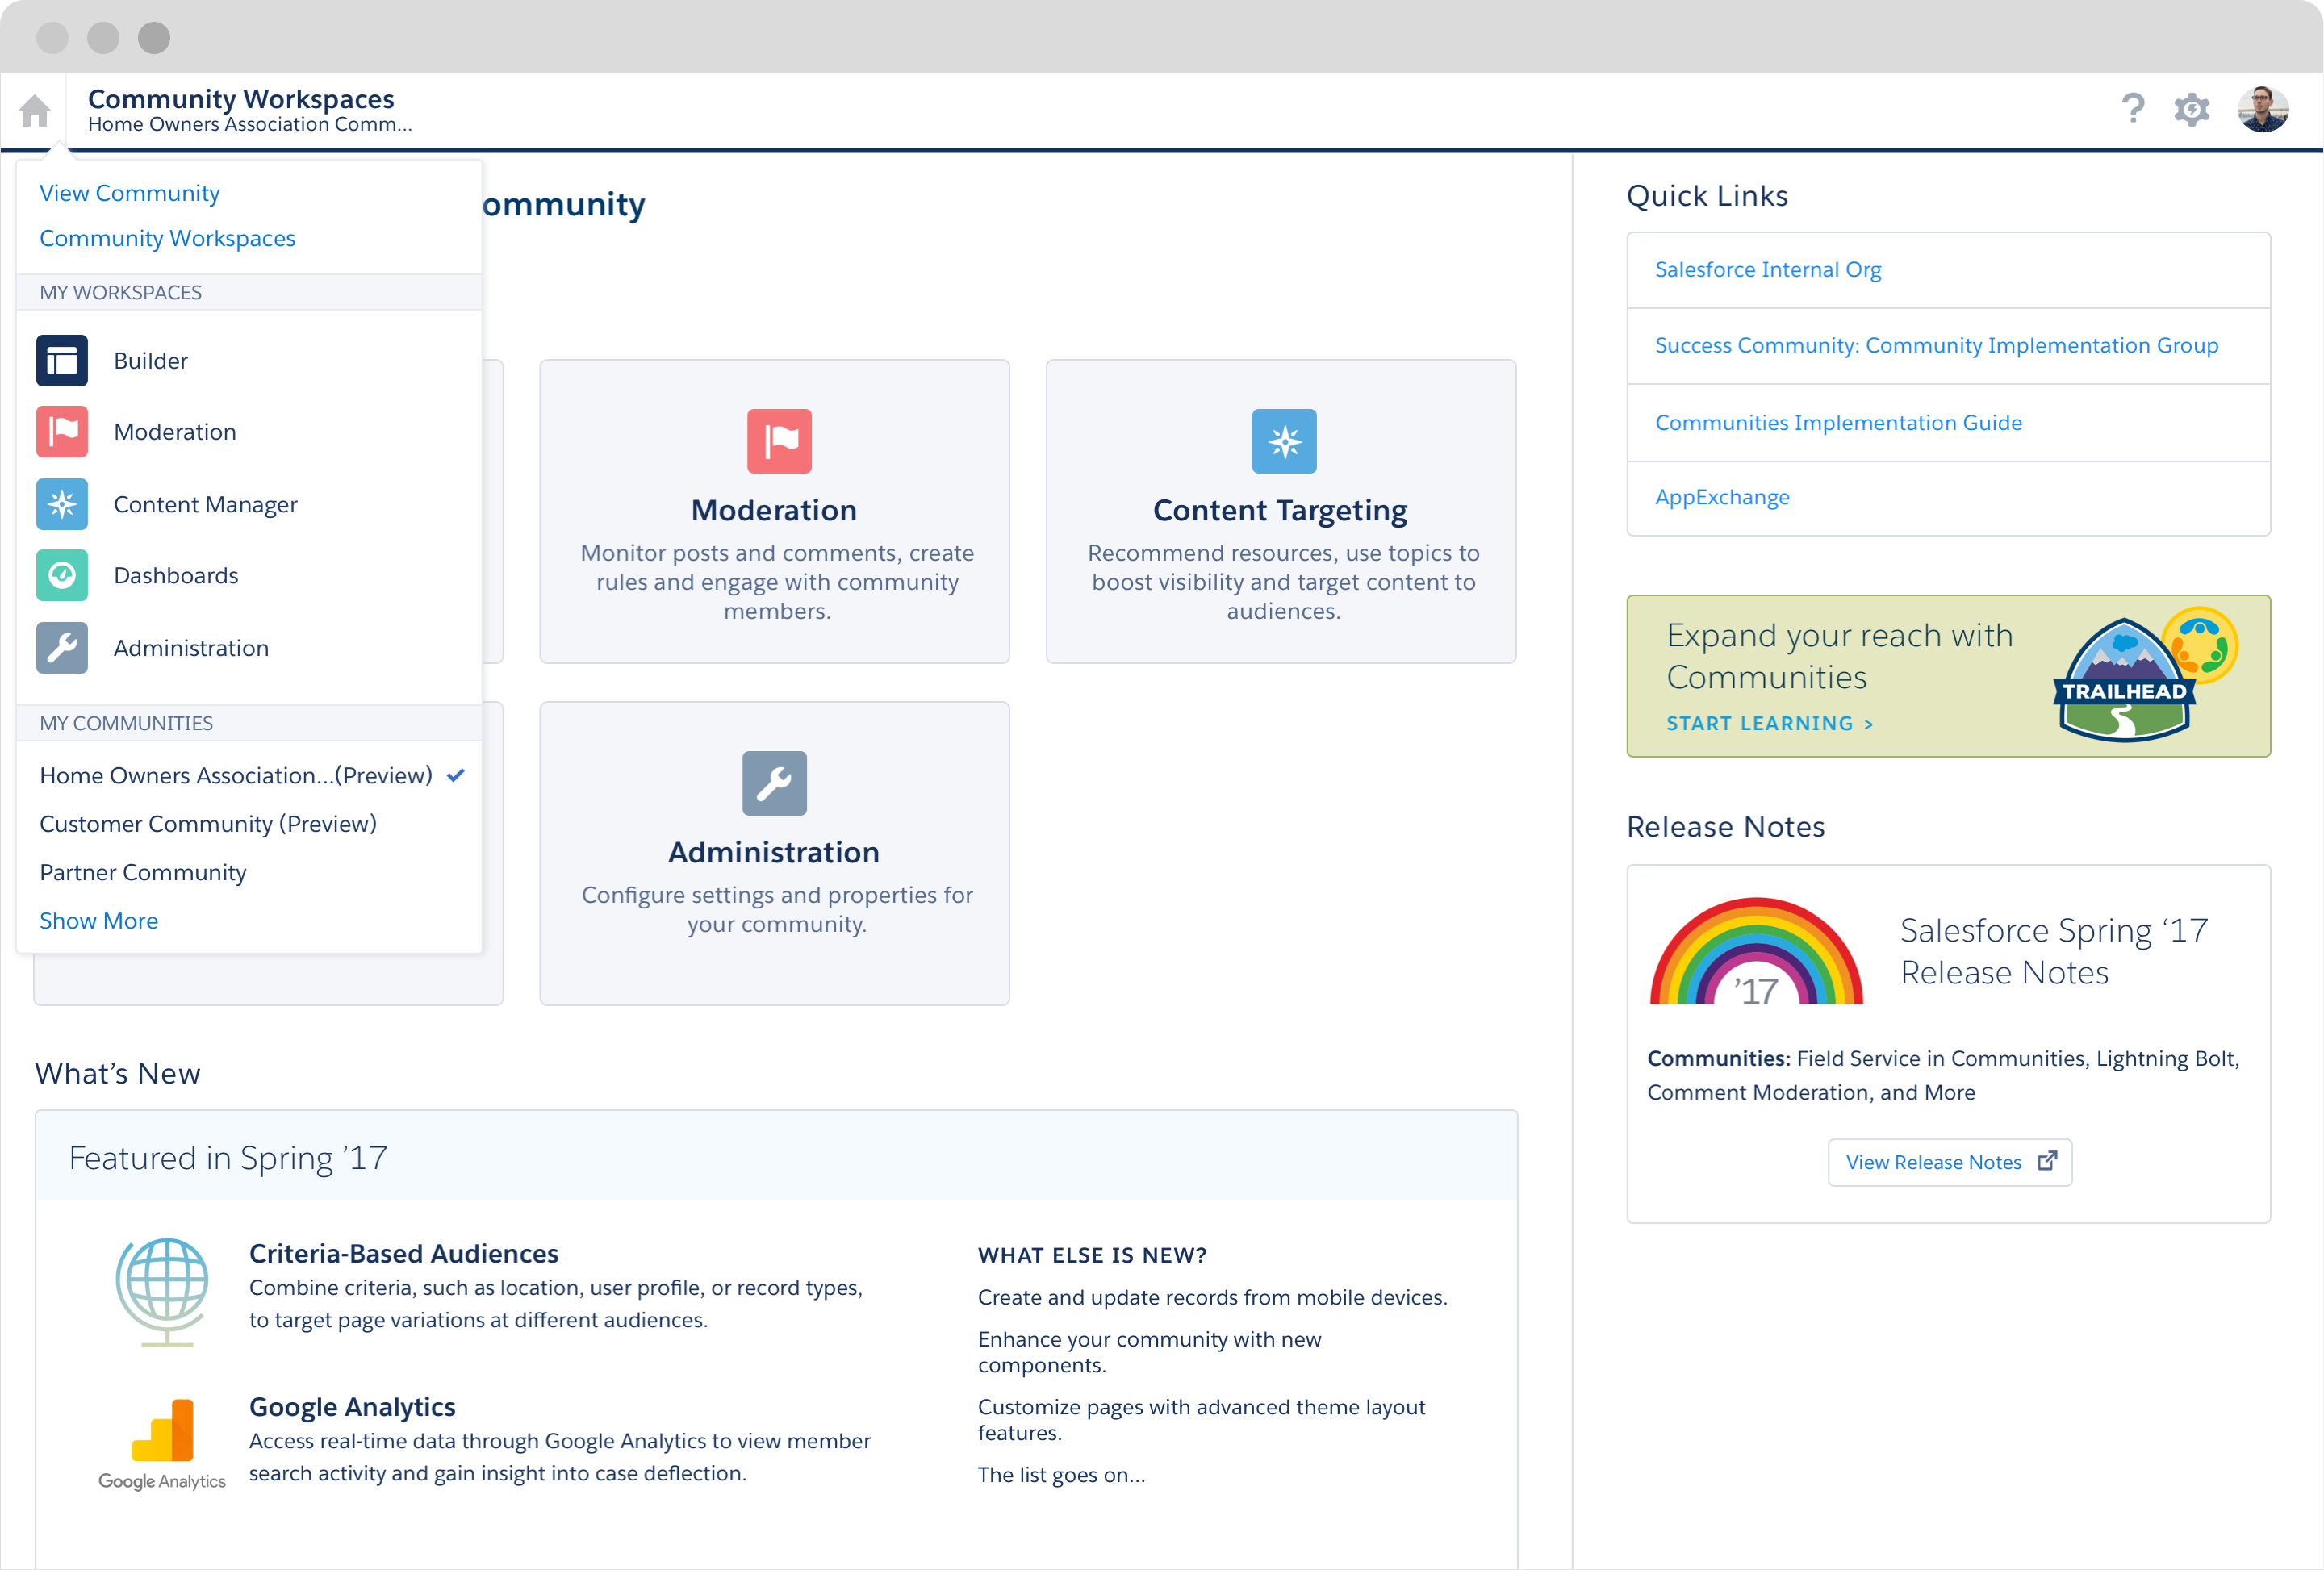Click the Google Analytics feature heading
Screen dimensions: 2324x1570
(352, 1406)
